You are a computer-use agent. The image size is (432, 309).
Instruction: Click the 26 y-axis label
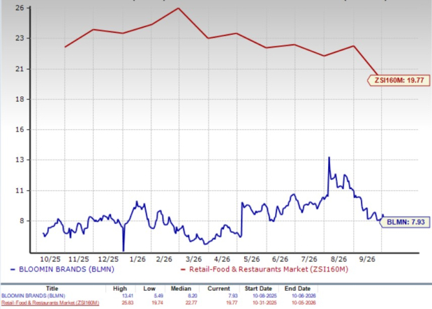pos(20,8)
